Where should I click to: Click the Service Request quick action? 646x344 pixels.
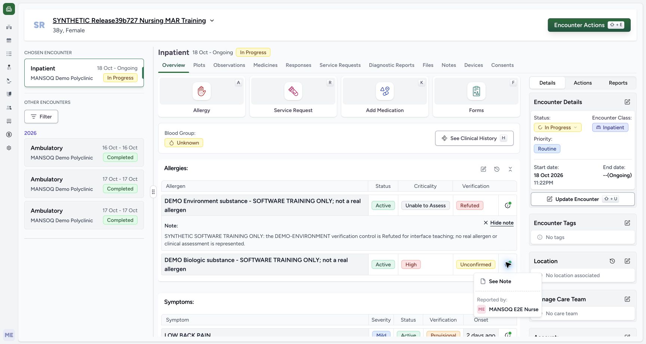[293, 97]
